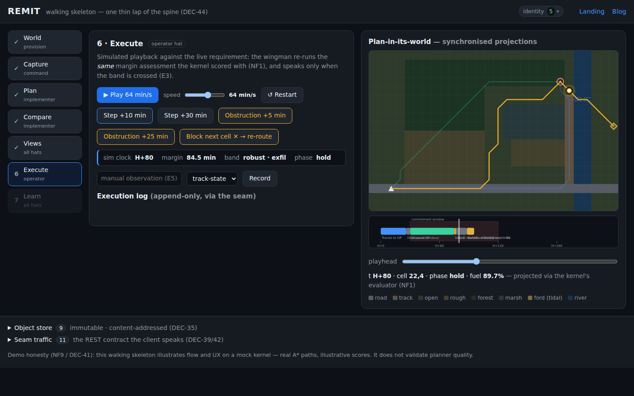Expand the Seam traffic section
634x396 pixels.
(x=30, y=340)
